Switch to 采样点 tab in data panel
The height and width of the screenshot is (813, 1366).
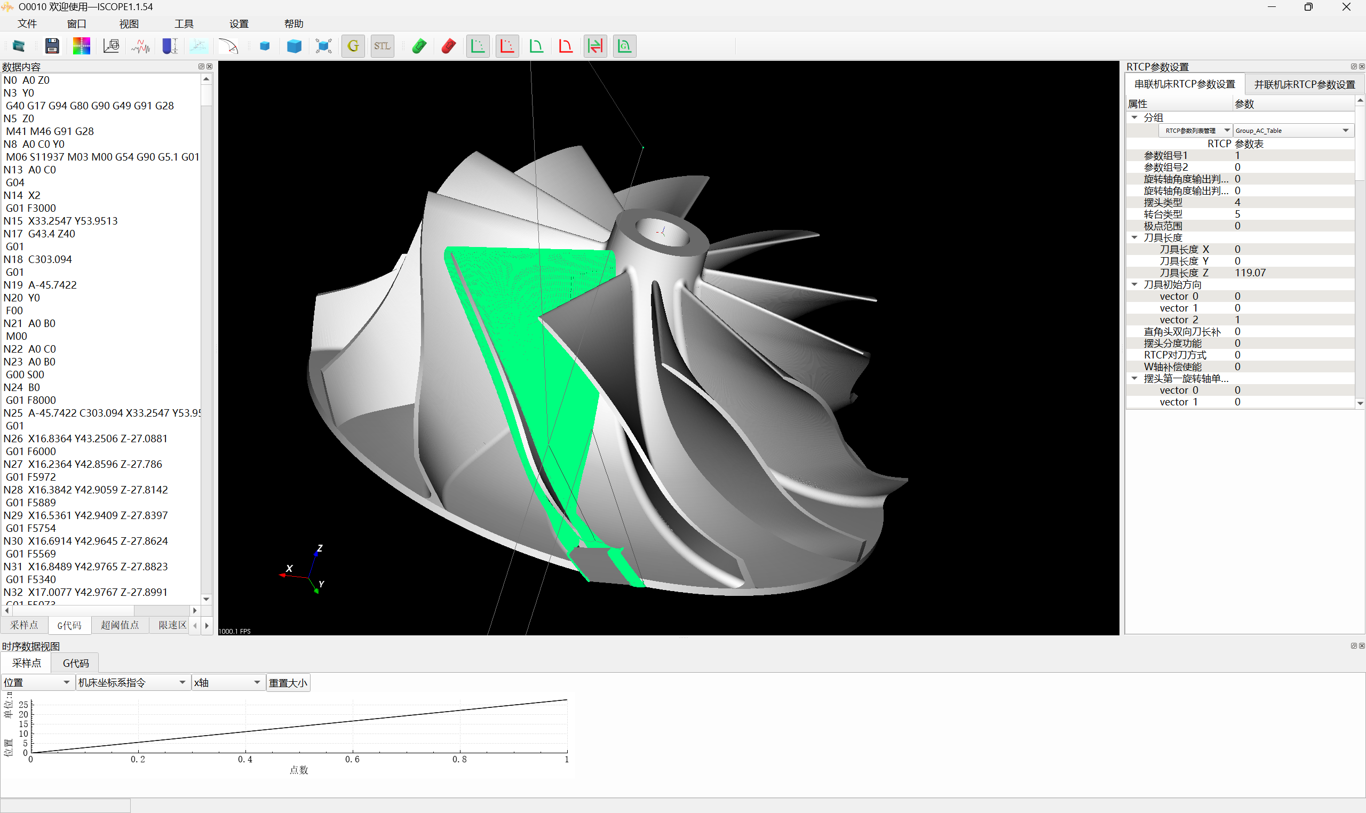pyautogui.click(x=24, y=625)
